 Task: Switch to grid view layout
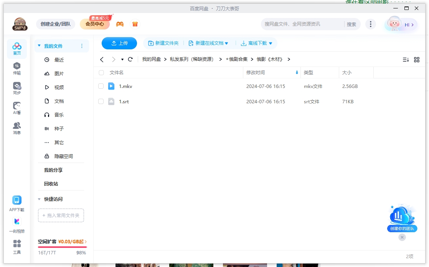click(x=417, y=59)
